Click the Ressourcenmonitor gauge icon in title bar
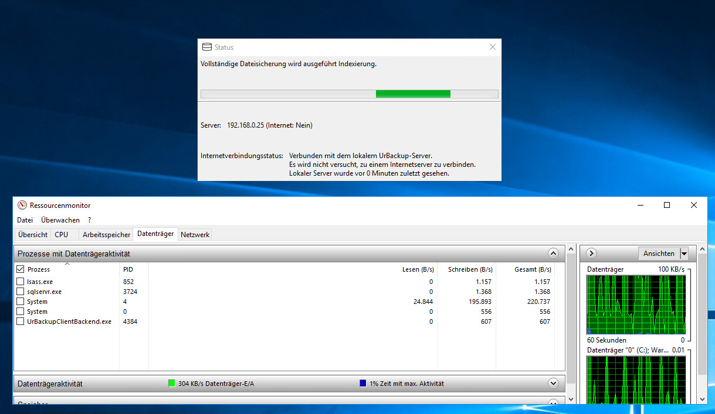The image size is (715, 414). click(22, 205)
